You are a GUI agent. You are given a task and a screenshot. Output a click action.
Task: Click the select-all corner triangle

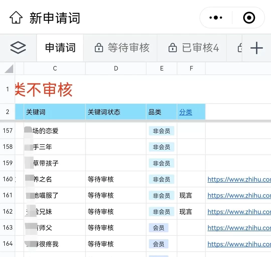pos(9,69)
